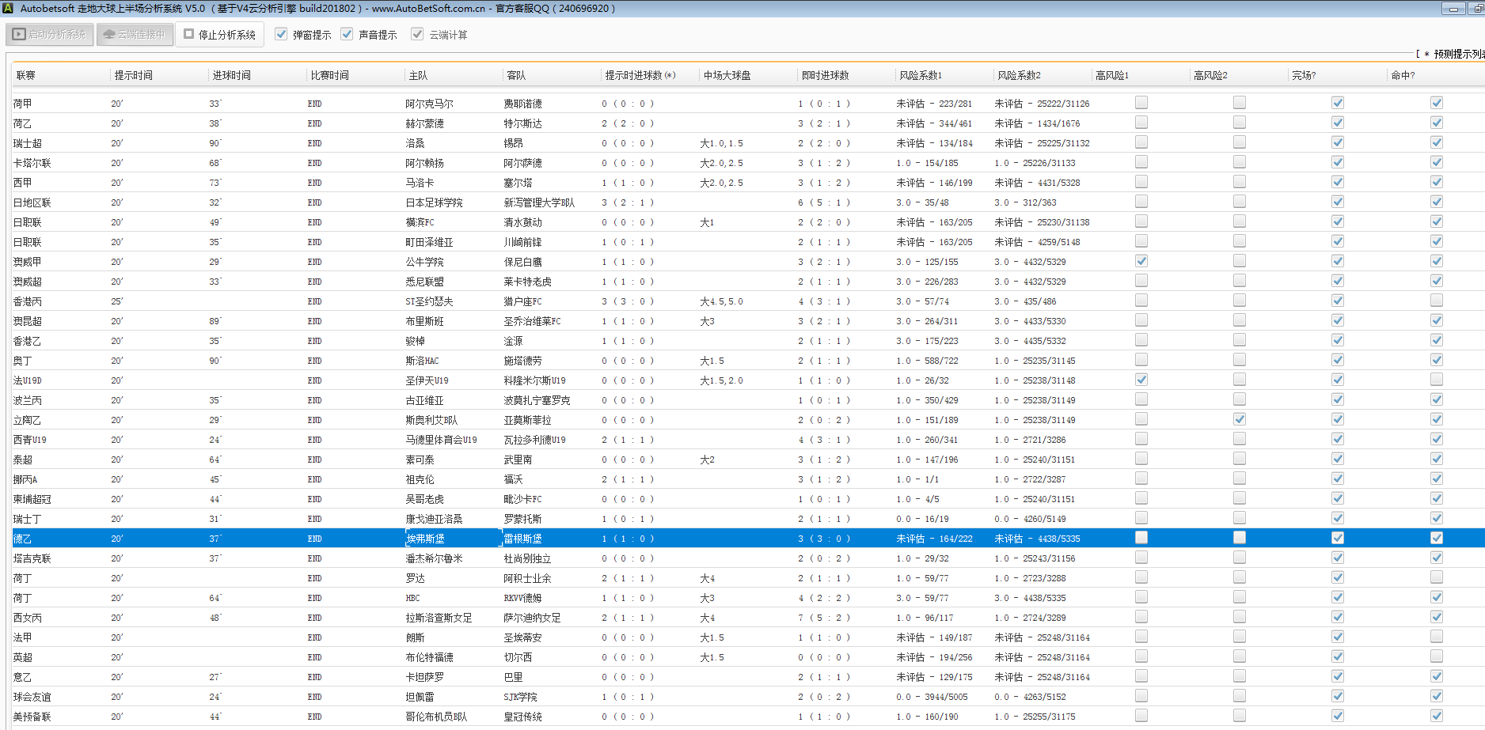Uncheck 高风险2 for the 斯奥利艾队 row
The width and height of the screenshot is (1485, 730).
pos(1239,419)
